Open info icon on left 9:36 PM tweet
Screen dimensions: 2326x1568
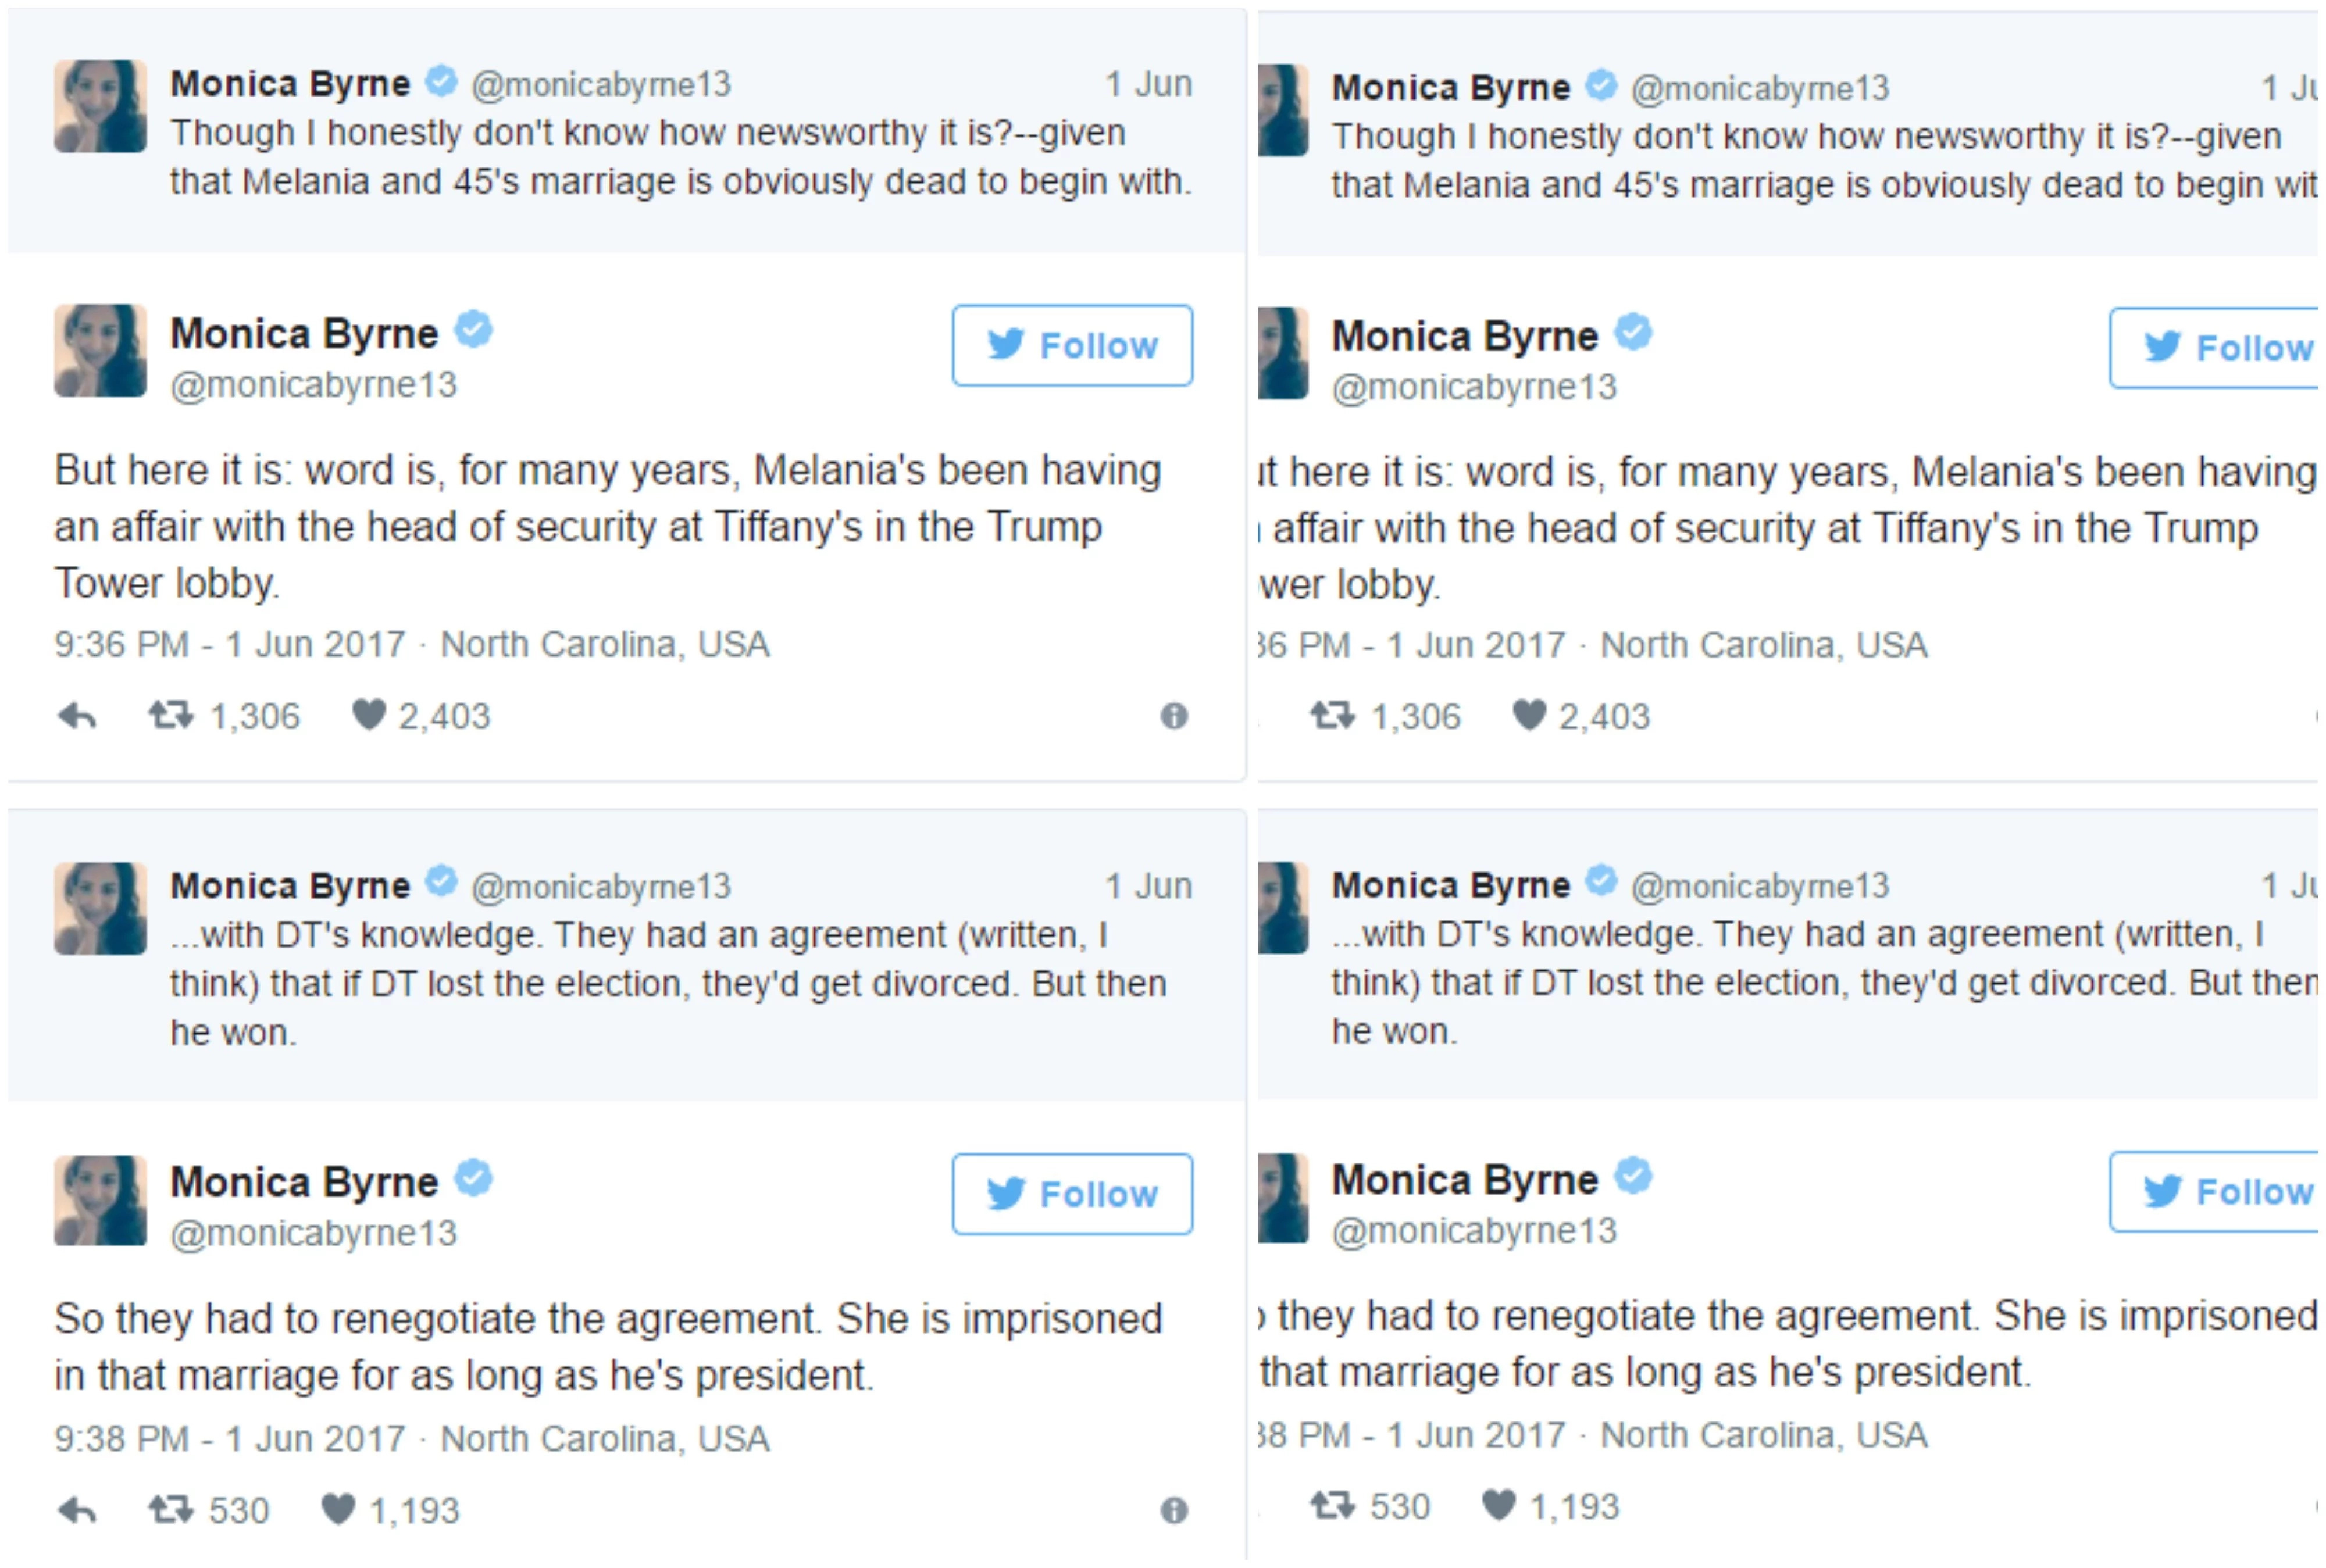1174,716
